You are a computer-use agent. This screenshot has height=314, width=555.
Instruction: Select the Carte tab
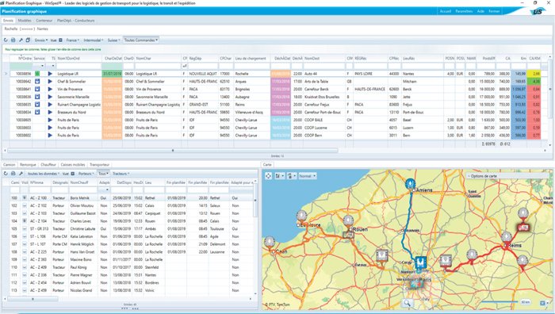coord(267,165)
